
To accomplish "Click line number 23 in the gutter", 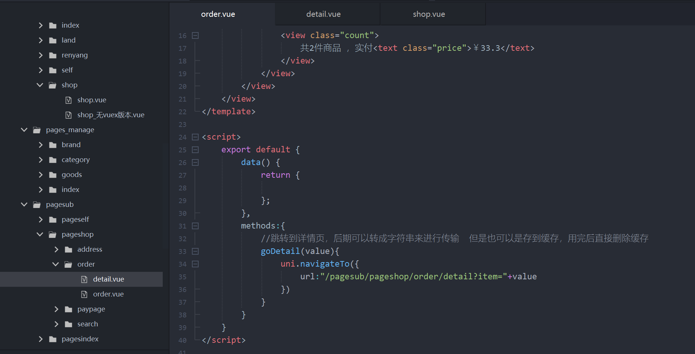I will (x=183, y=125).
